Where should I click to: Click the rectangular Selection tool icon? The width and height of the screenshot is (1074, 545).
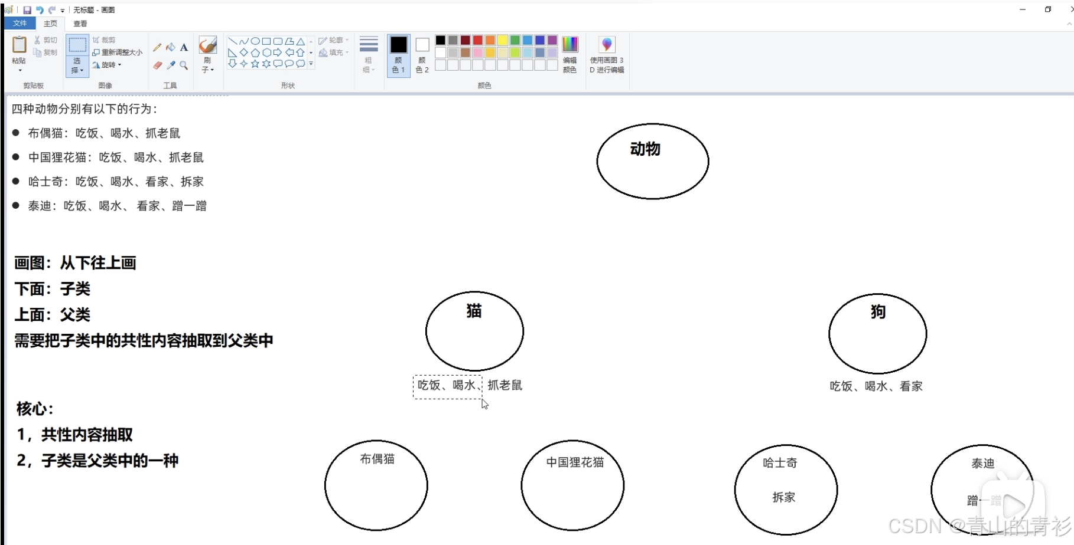click(x=77, y=45)
